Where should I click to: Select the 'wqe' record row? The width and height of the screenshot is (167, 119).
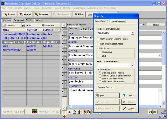click(x=31, y=46)
